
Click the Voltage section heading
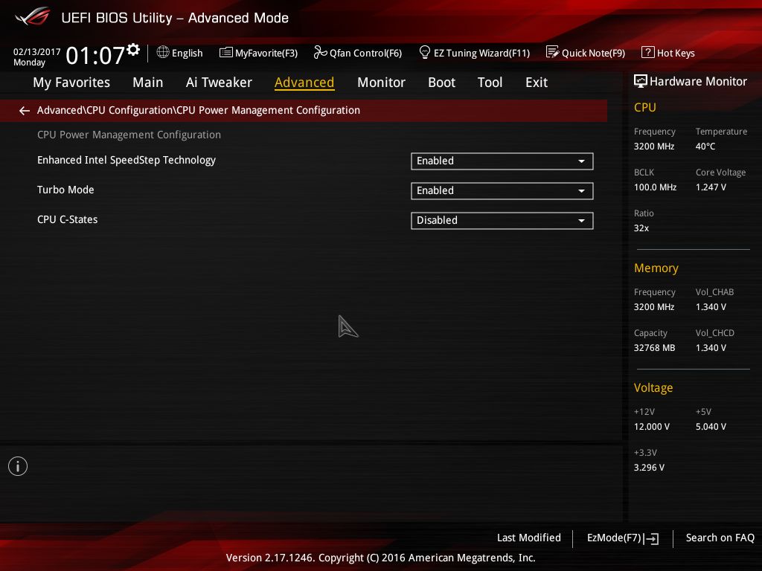pyautogui.click(x=653, y=388)
